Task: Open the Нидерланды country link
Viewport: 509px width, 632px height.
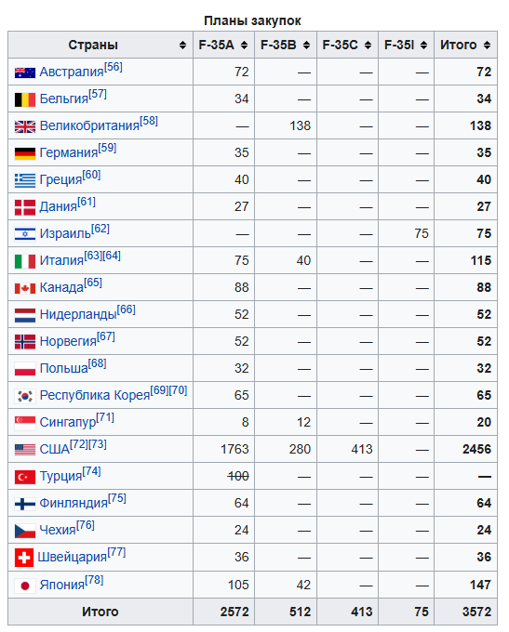Action: coord(78,314)
